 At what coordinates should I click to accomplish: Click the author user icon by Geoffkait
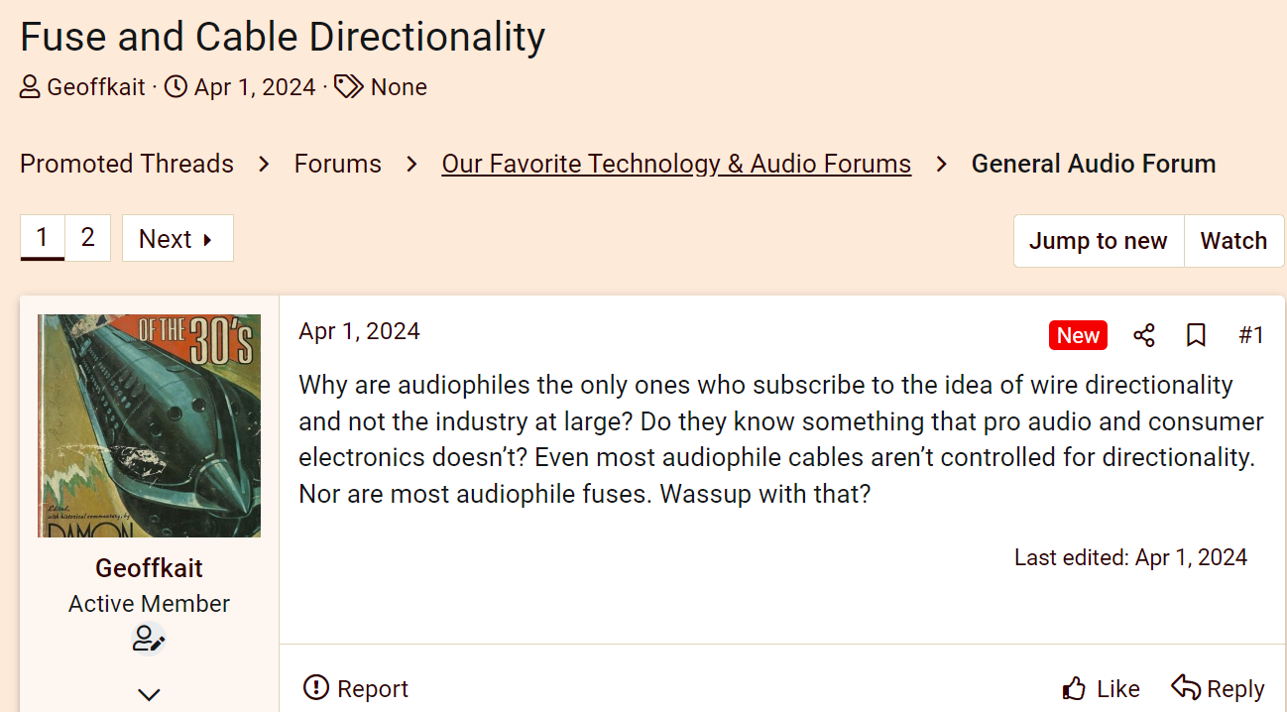[x=31, y=87]
